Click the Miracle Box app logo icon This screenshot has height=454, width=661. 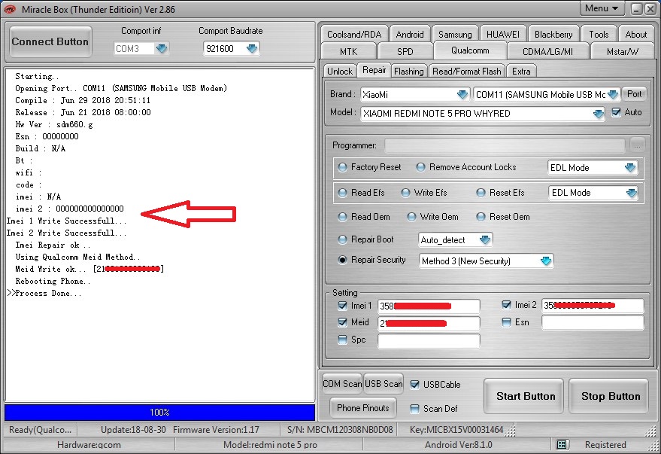pos(10,9)
